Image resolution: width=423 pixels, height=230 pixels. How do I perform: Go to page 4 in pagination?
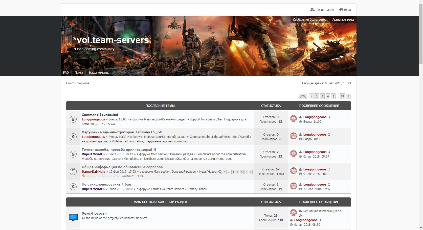pos(328,96)
